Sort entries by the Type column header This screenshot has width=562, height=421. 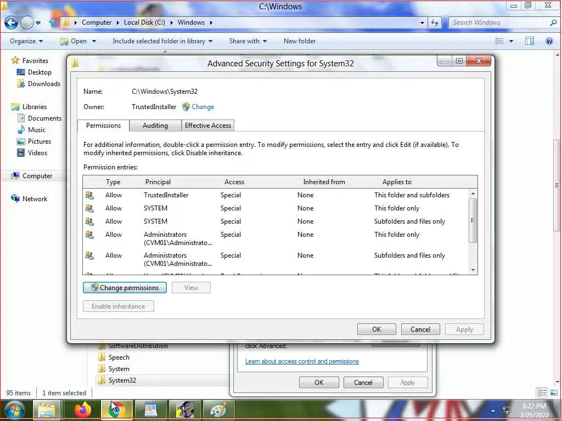coord(113,182)
